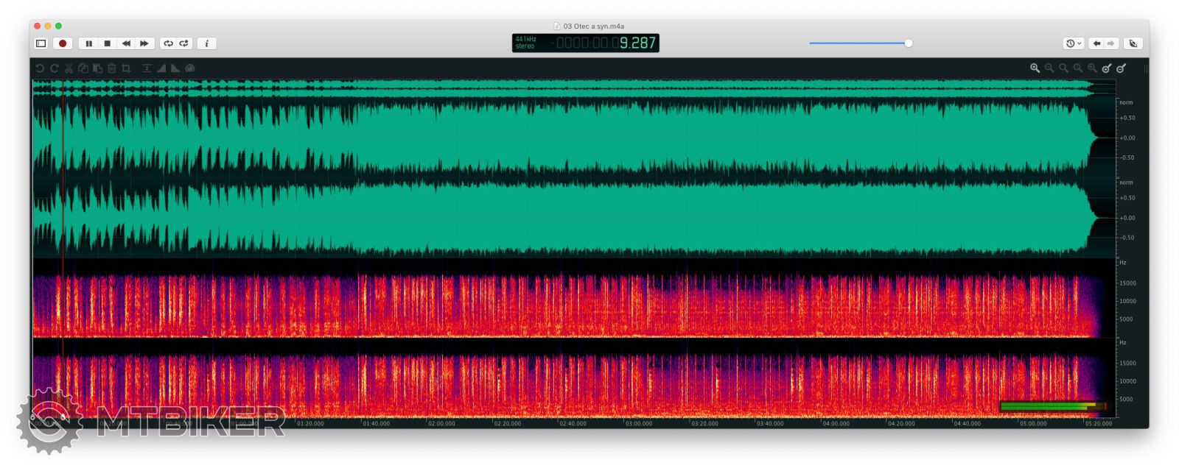1179x468 pixels.
Task: Click the crop selection icon
Action: point(126,68)
